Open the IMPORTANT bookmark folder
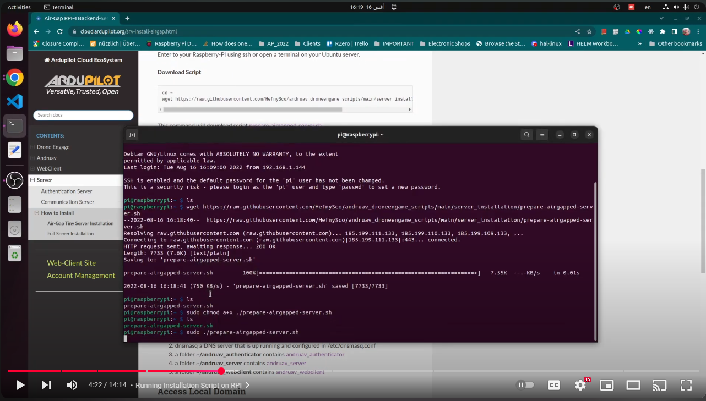Screen dimensions: 706x401 [393, 43]
